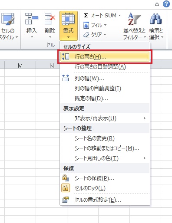This screenshot has width=172, height=223.
Task: Expand the 並べ替えとフィルター dropdown arrow
Action: pos(145,37)
